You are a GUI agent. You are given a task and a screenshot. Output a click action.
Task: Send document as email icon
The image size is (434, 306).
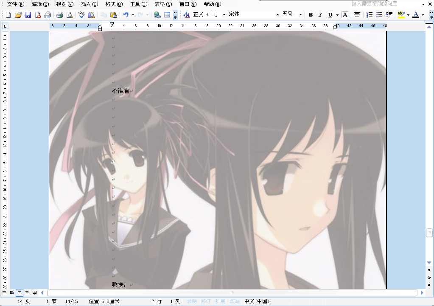pyautogui.click(x=48, y=15)
